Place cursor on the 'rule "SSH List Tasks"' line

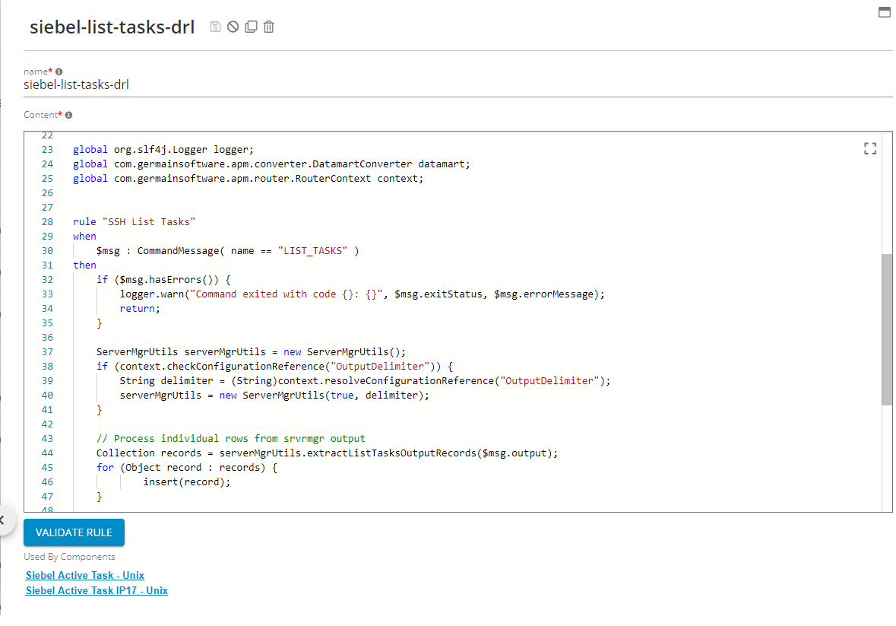(x=135, y=222)
